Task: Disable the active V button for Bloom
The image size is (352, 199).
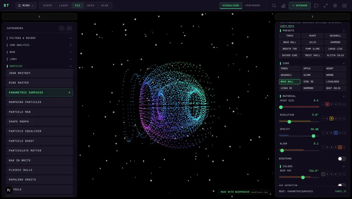Action: [x=340, y=147]
